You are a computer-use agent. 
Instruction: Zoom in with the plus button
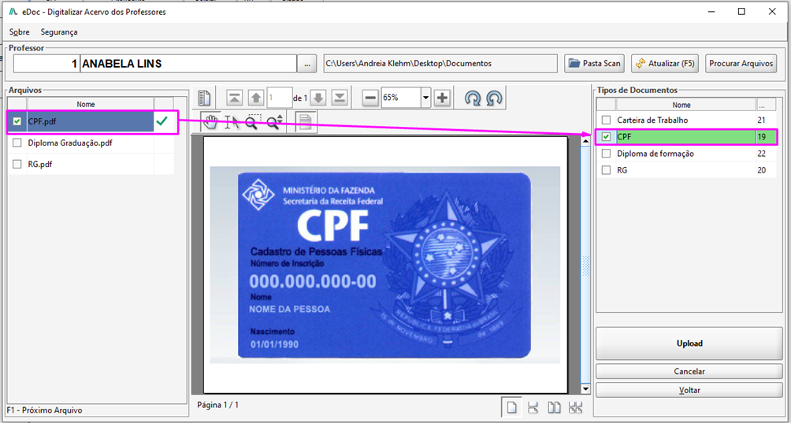pyautogui.click(x=443, y=98)
